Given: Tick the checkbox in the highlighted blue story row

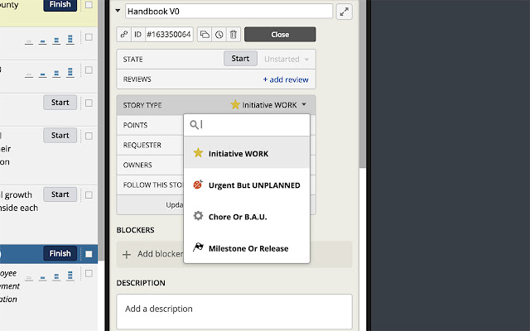Looking at the screenshot, I should click(x=89, y=254).
